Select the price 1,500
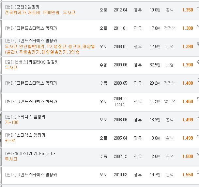199x187 pixels. [x=188, y=156]
